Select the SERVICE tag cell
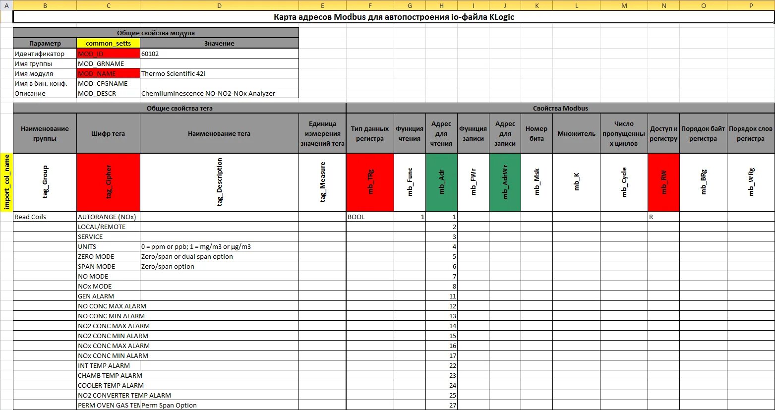 click(109, 237)
